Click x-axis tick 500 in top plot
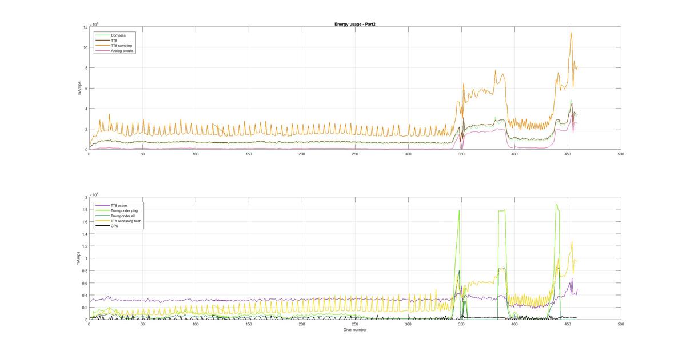Viewport: 686px width, 359px height. point(621,154)
